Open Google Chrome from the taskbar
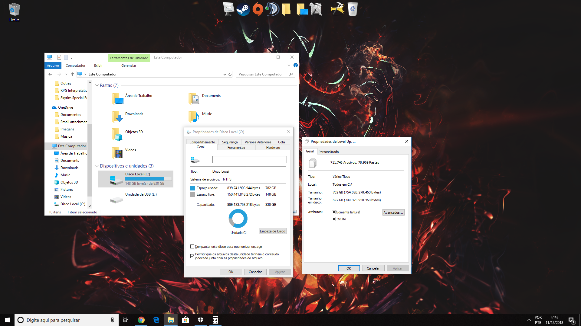The width and height of the screenshot is (581, 326). pos(141,320)
